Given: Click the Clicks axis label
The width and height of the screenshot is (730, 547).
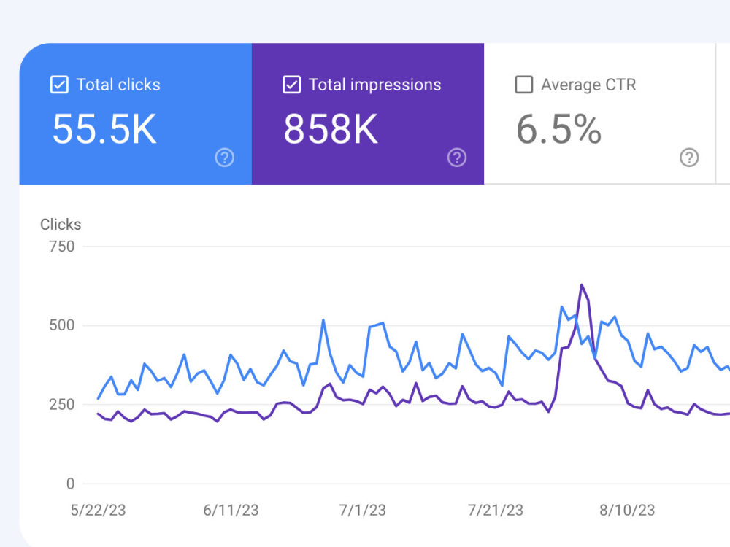Looking at the screenshot, I should [61, 224].
